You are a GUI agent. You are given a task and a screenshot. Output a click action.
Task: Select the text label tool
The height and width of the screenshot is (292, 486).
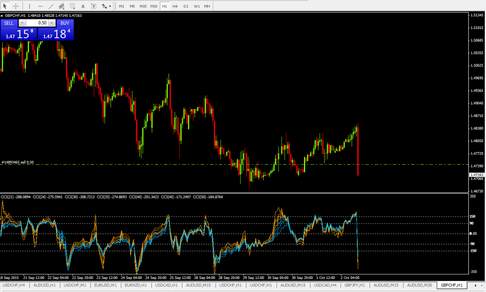click(94, 6)
